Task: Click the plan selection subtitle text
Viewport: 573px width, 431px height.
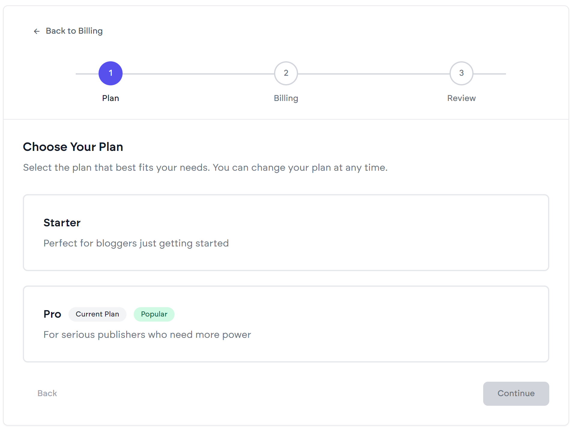Action: point(206,167)
